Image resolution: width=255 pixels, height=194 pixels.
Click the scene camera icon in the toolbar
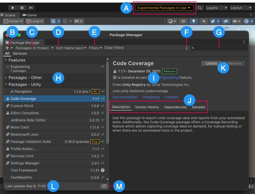pyautogui.click(x=235, y=21)
